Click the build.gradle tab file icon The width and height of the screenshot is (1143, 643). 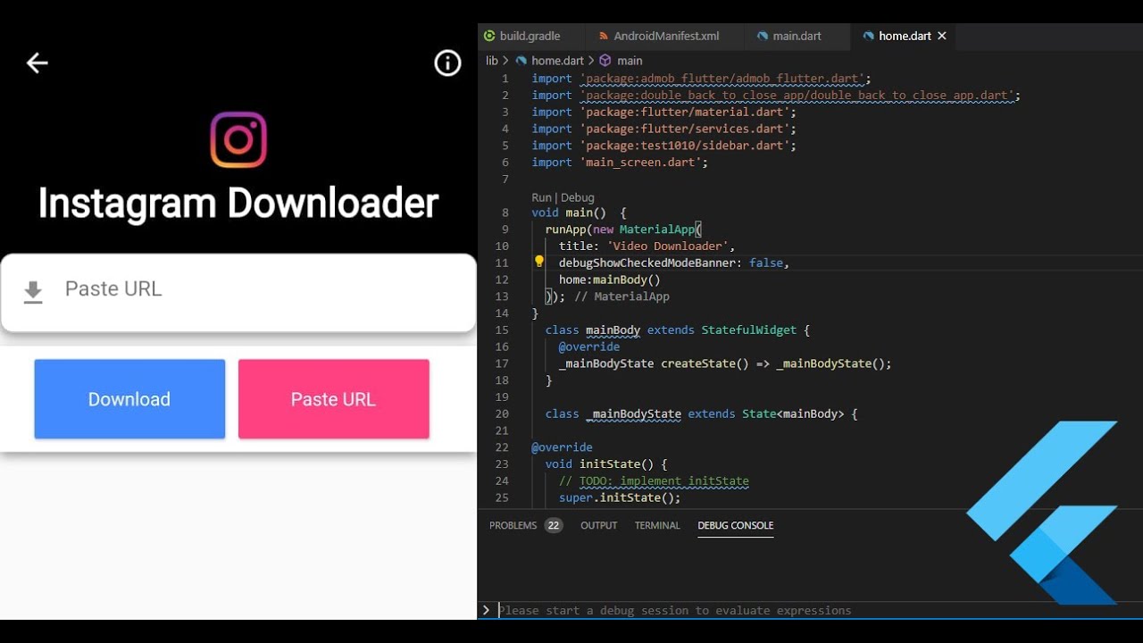click(x=489, y=36)
